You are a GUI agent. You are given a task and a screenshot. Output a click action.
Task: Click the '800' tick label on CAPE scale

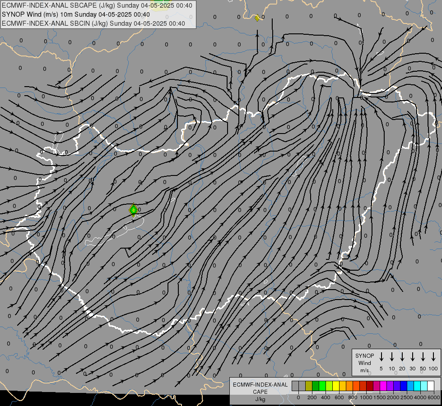353,397
